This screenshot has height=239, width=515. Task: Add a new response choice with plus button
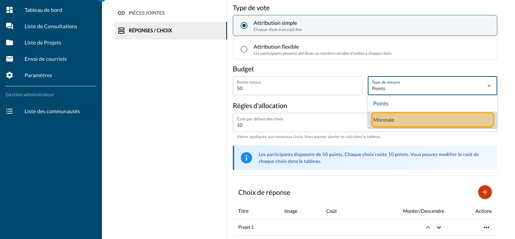(x=485, y=192)
